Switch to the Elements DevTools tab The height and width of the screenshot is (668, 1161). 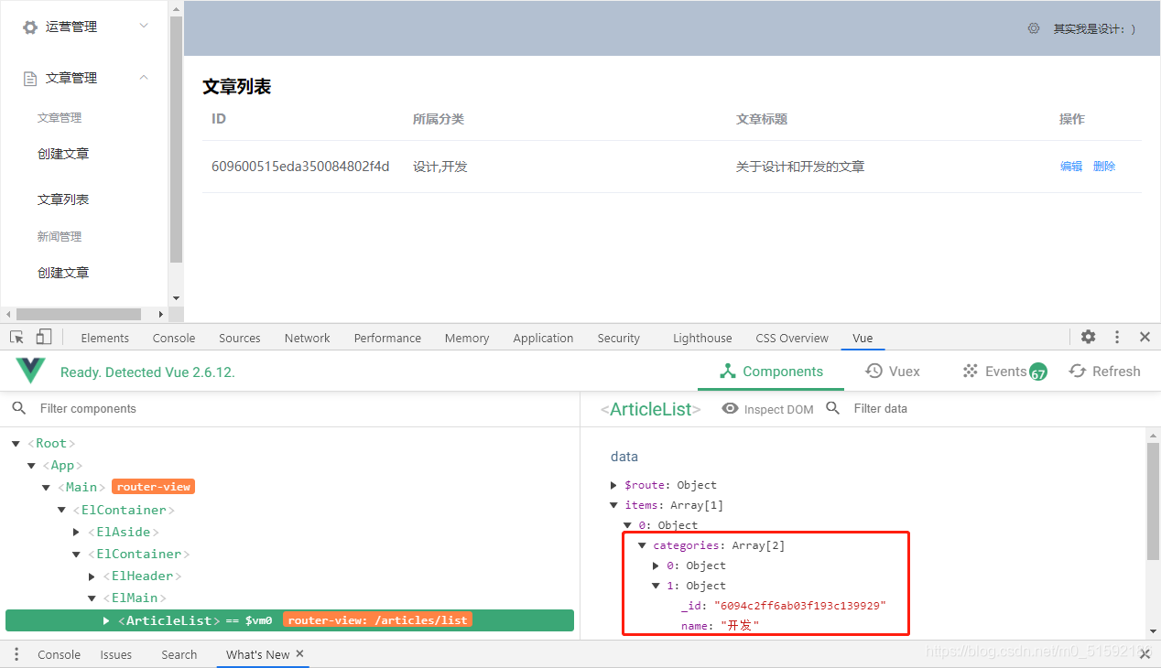click(x=105, y=338)
